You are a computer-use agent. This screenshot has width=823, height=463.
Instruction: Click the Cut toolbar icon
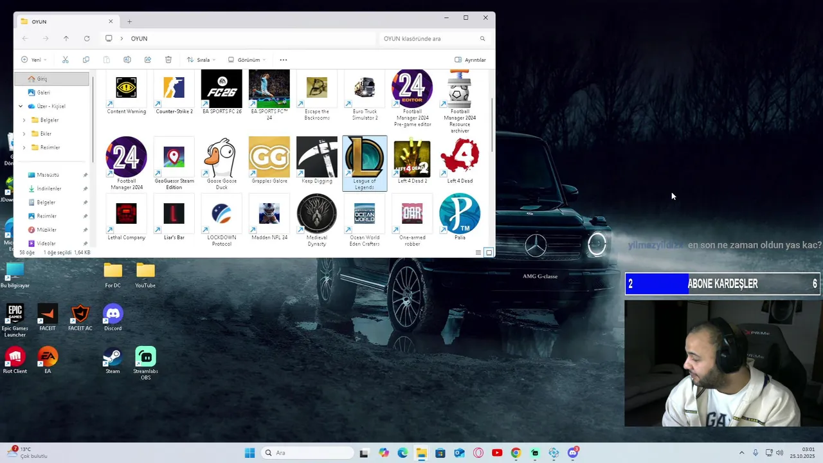[x=65, y=60]
